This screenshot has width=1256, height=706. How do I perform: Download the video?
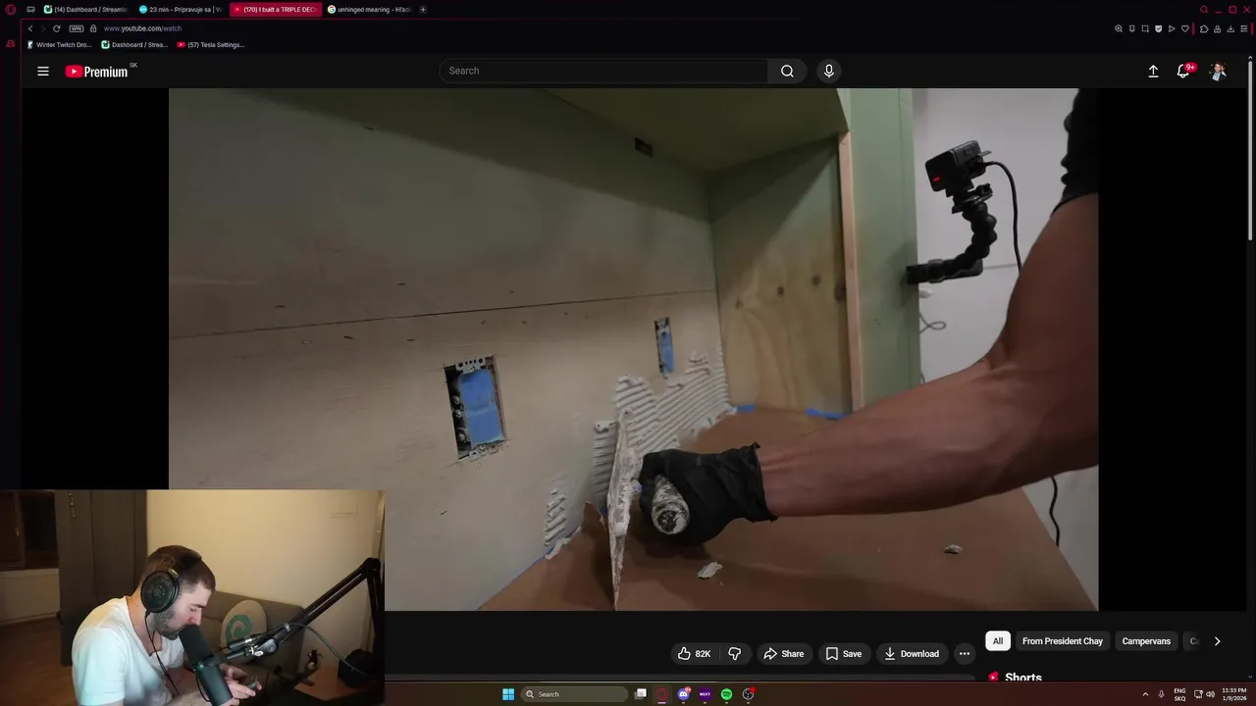click(x=912, y=654)
